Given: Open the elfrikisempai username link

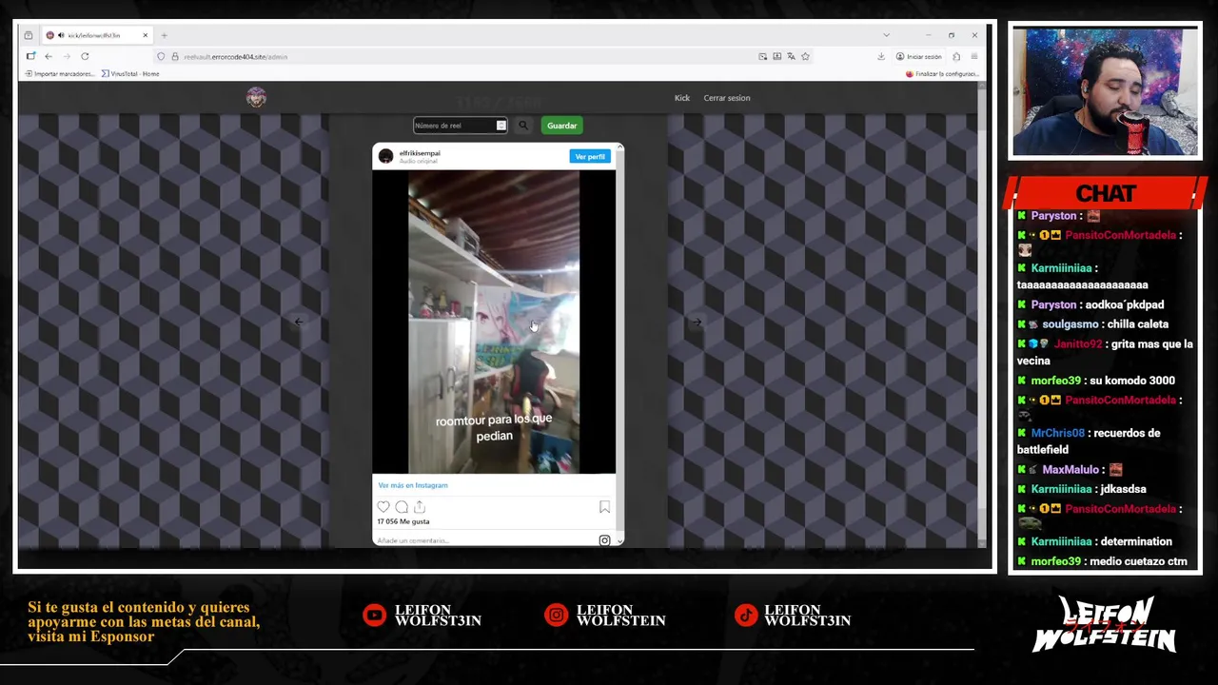Looking at the screenshot, I should pyautogui.click(x=420, y=153).
